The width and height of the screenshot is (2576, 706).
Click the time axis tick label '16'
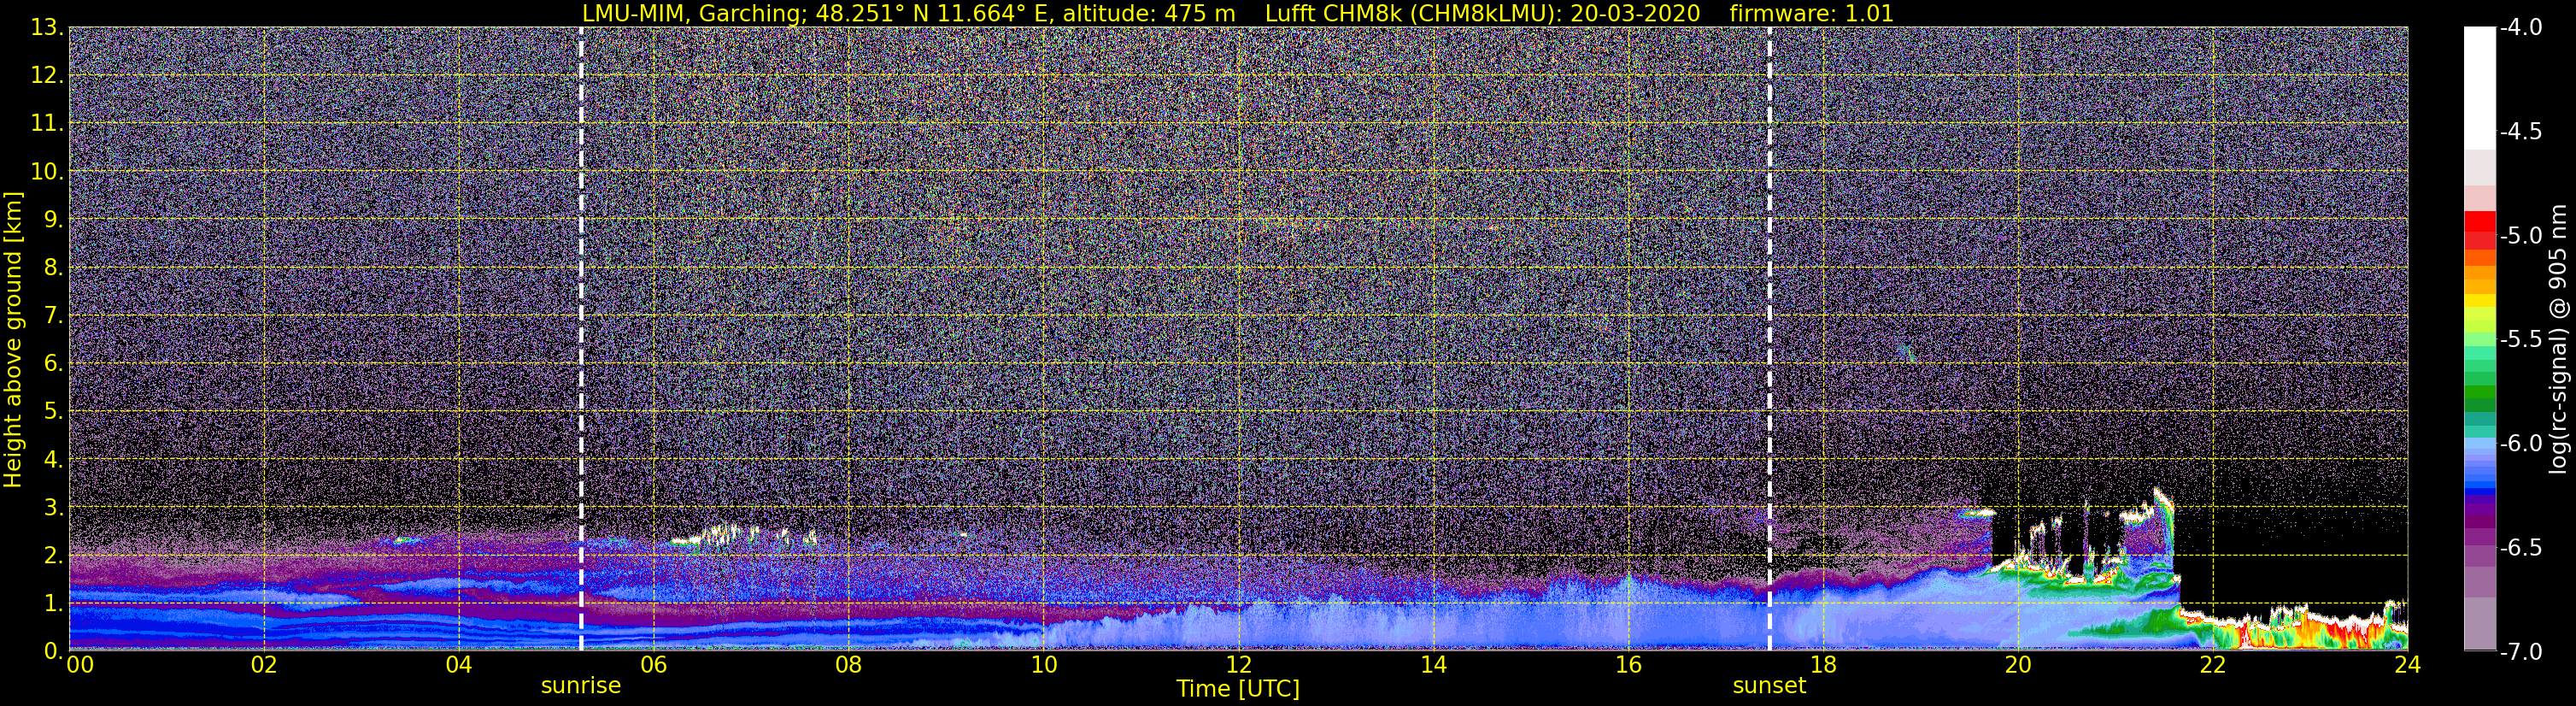point(1628,666)
